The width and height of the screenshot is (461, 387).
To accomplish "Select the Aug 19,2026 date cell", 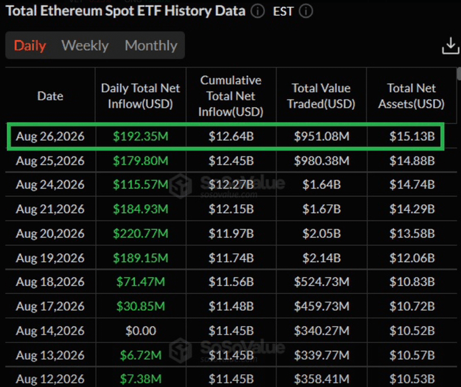I will (x=50, y=258).
